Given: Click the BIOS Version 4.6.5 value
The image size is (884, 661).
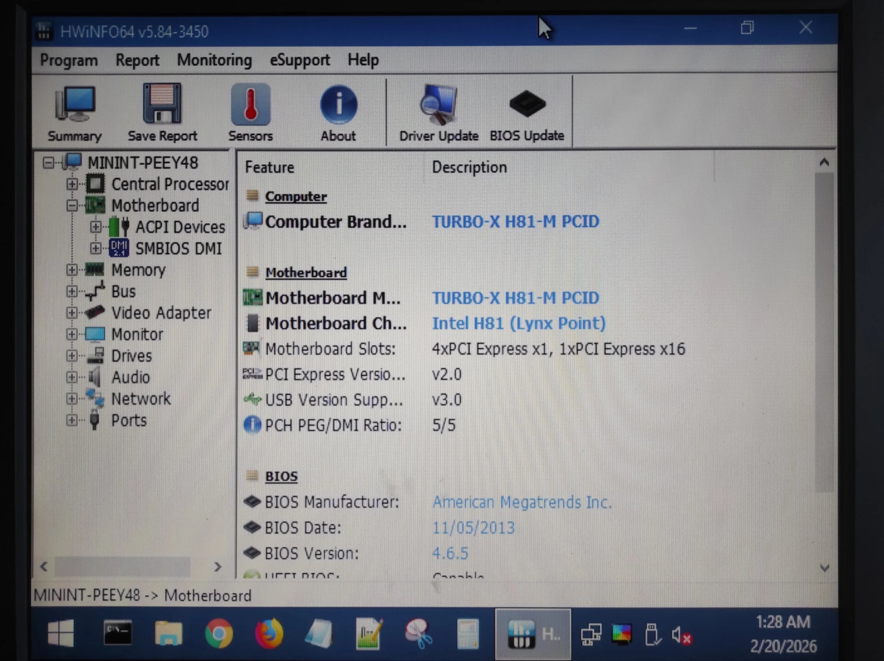Looking at the screenshot, I should (450, 553).
